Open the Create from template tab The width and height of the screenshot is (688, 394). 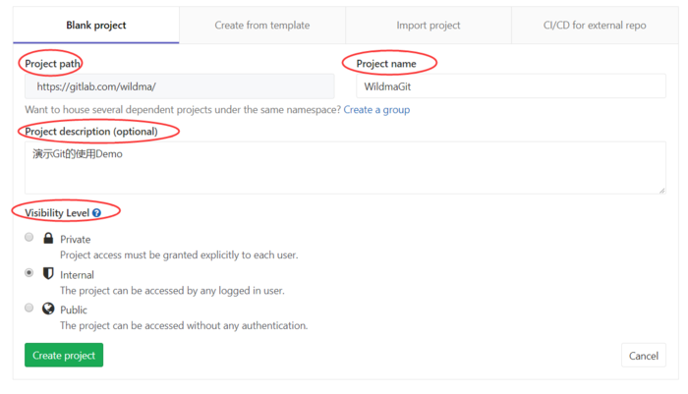point(262,26)
